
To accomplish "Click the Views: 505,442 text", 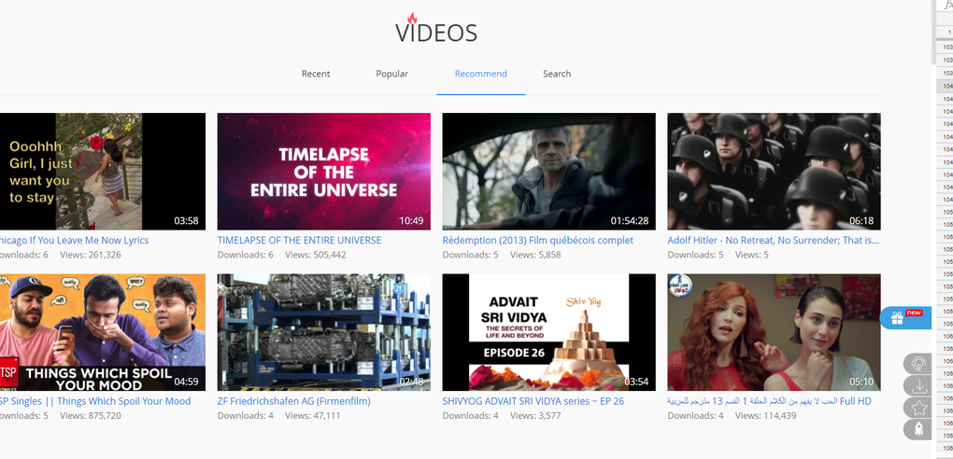I will [316, 255].
